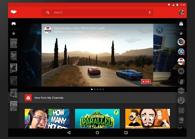Open the TG channel avatar in right sidebar

[x=181, y=52]
